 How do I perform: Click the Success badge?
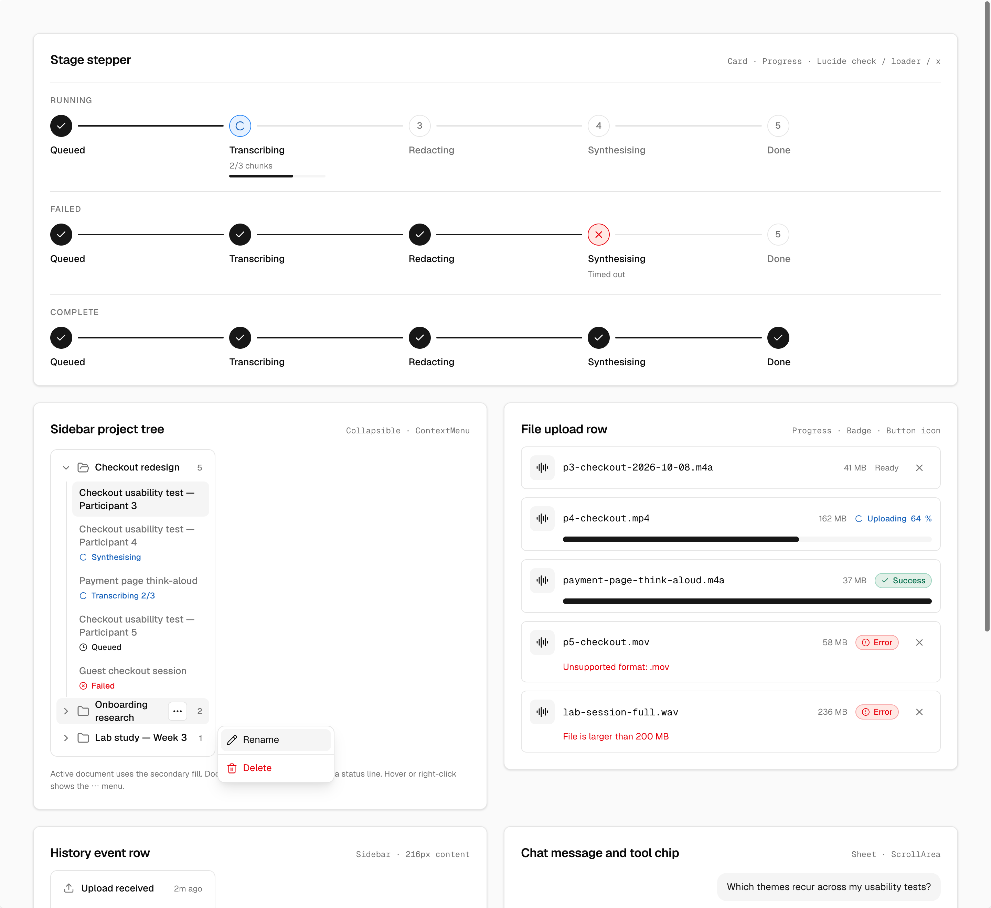tap(903, 581)
